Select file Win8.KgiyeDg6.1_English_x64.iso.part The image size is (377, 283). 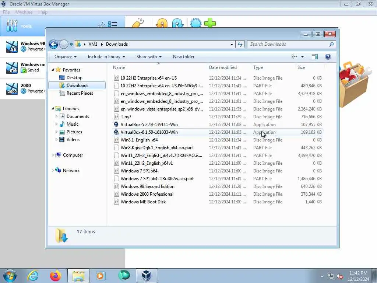click(x=157, y=148)
